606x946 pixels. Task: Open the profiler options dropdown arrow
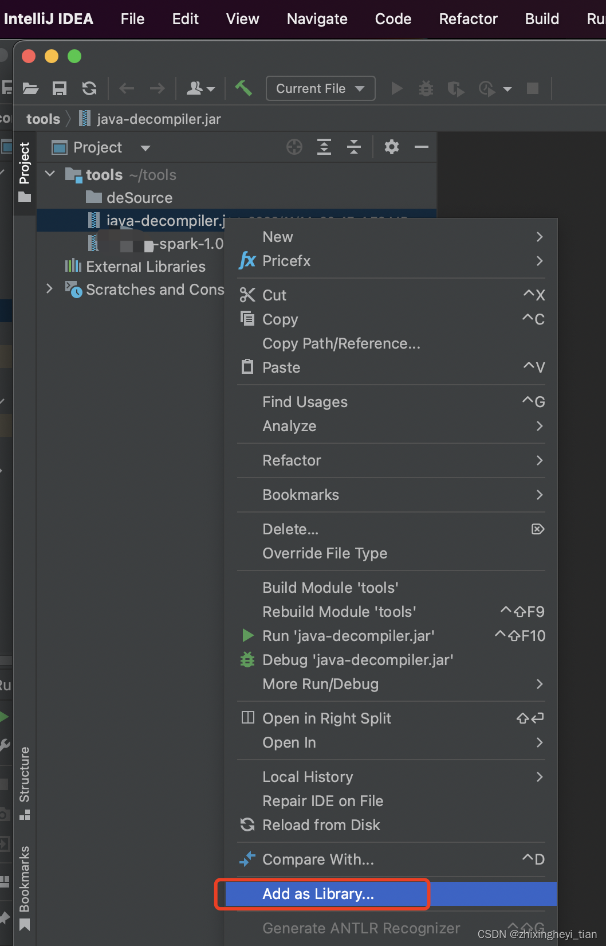coord(507,89)
